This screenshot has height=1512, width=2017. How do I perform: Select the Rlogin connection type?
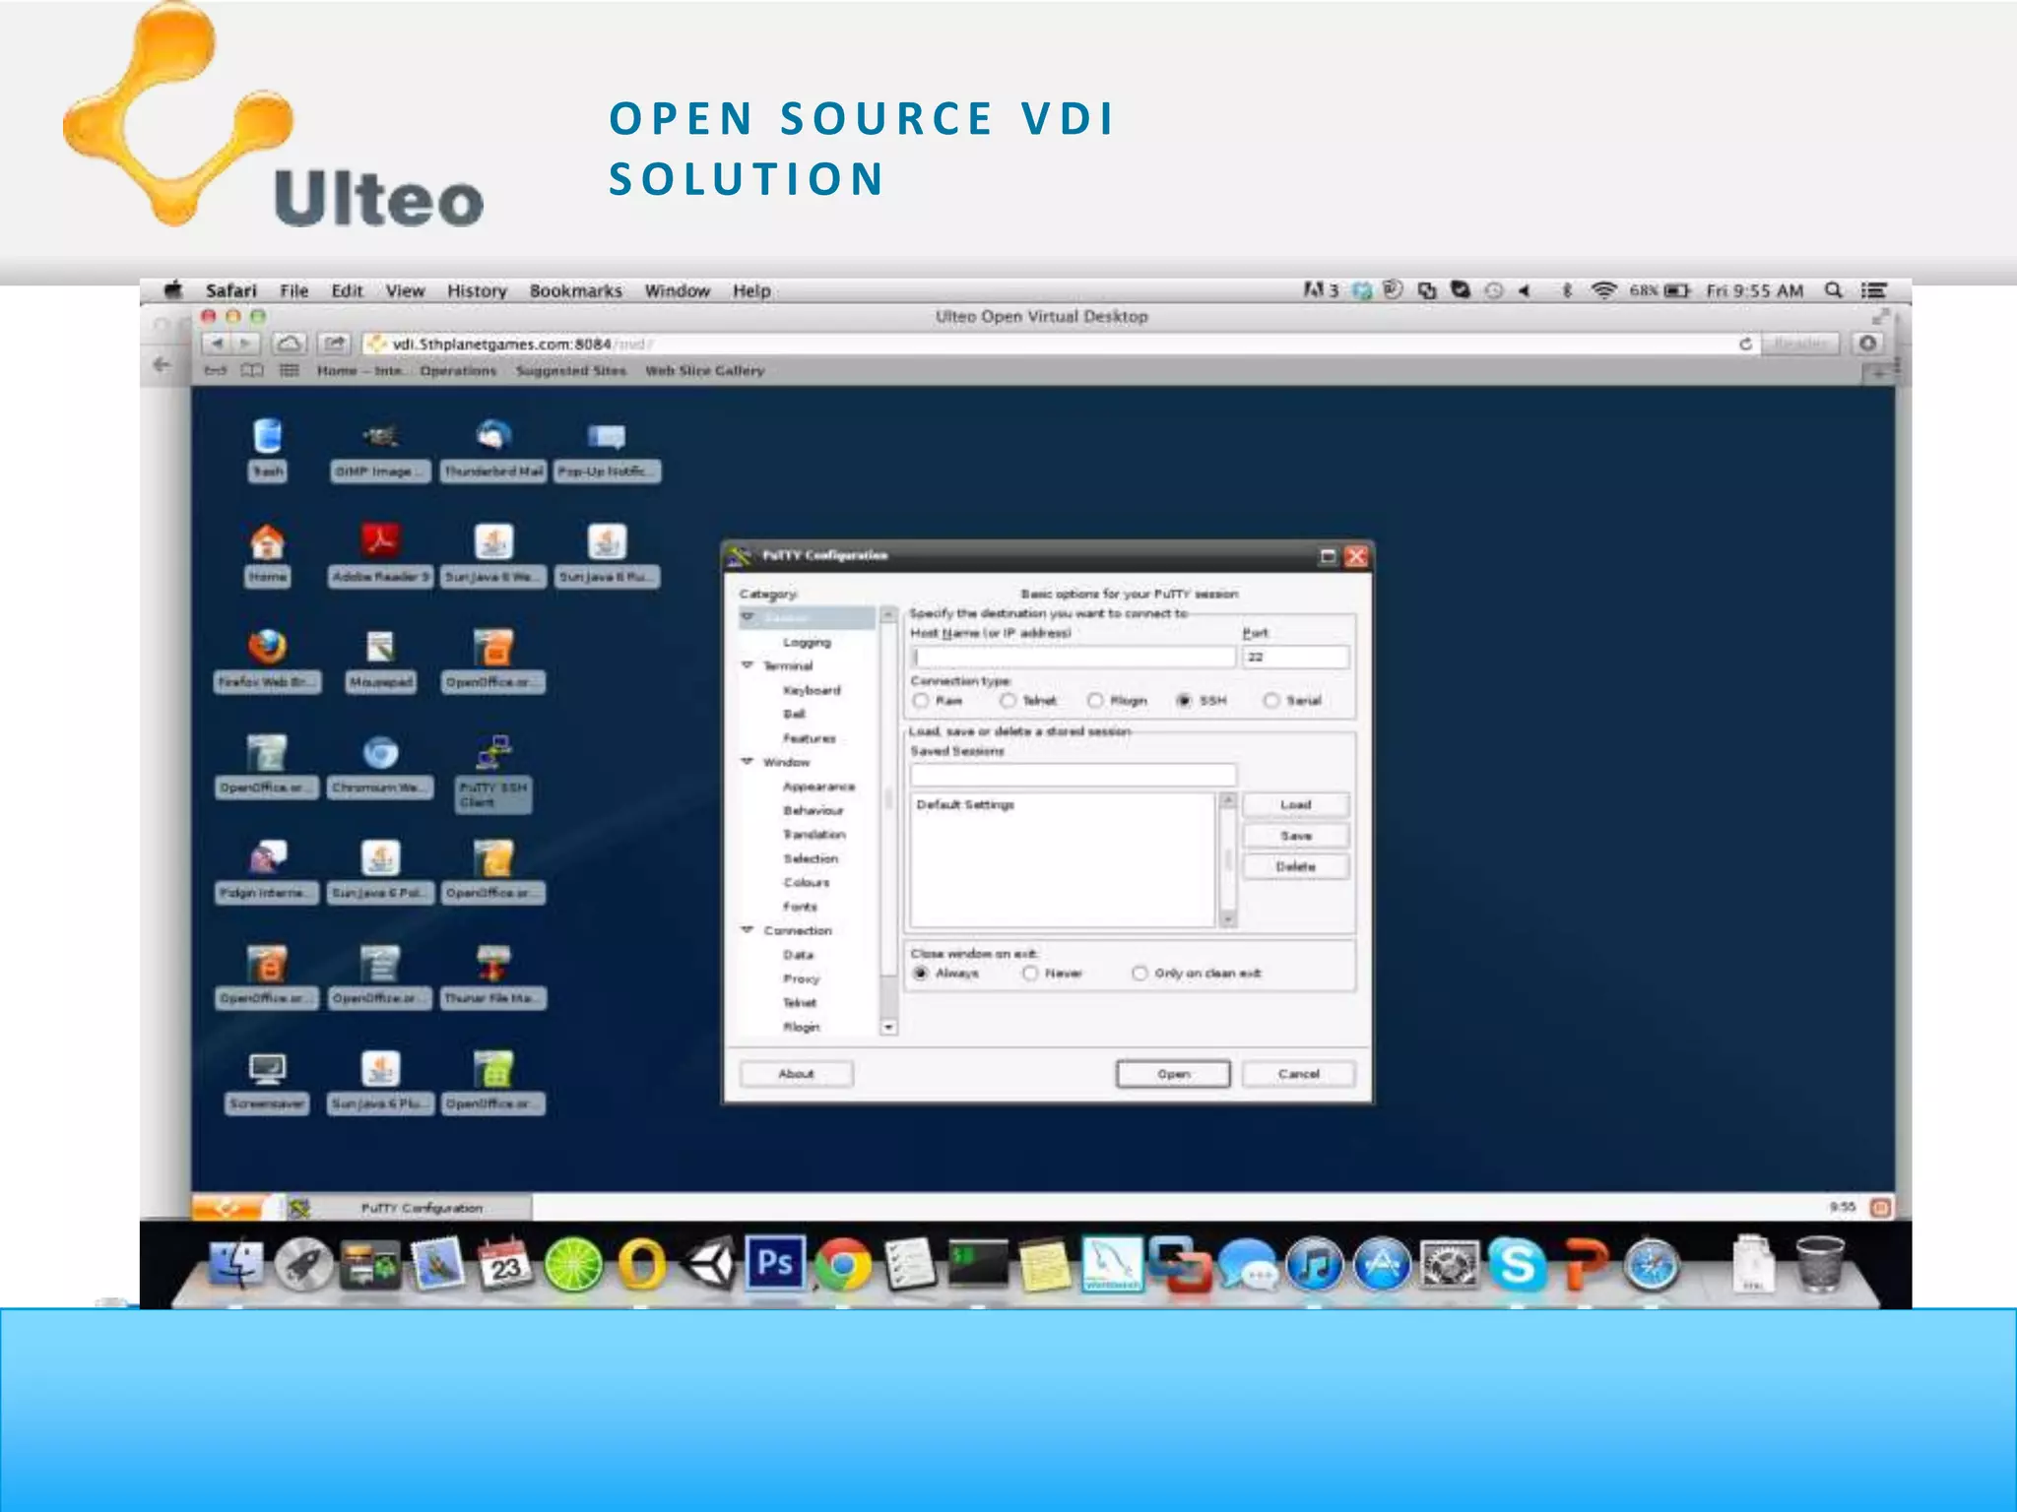point(1095,701)
